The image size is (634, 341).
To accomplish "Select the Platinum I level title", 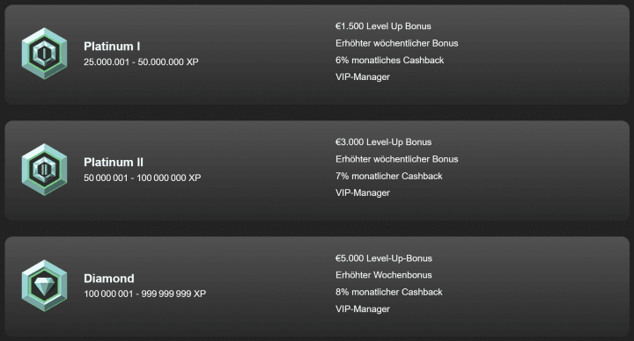I will [112, 47].
